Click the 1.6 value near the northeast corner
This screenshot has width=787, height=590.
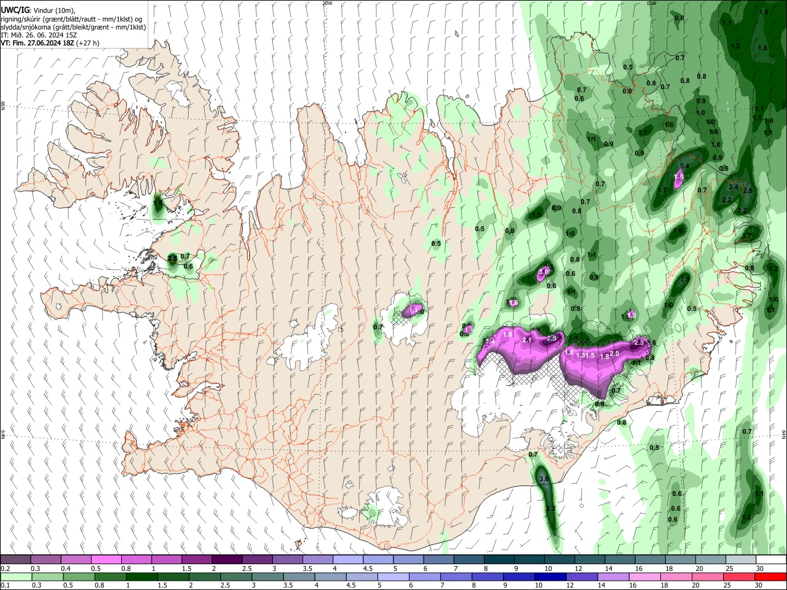[x=764, y=12]
